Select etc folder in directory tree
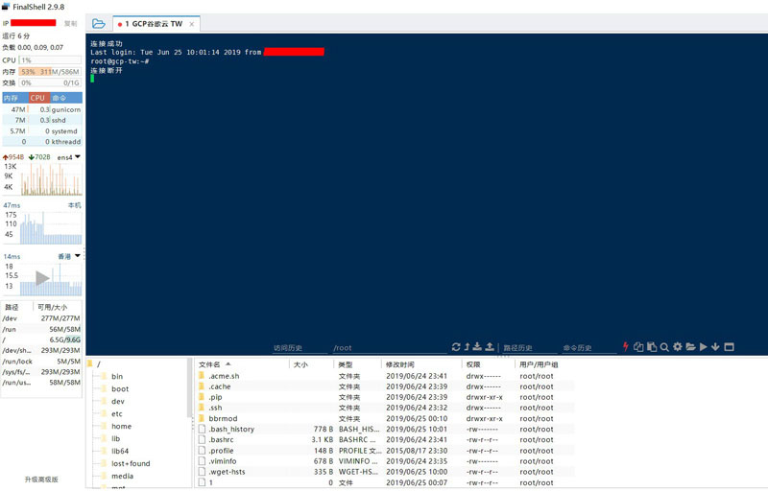 [x=116, y=414]
